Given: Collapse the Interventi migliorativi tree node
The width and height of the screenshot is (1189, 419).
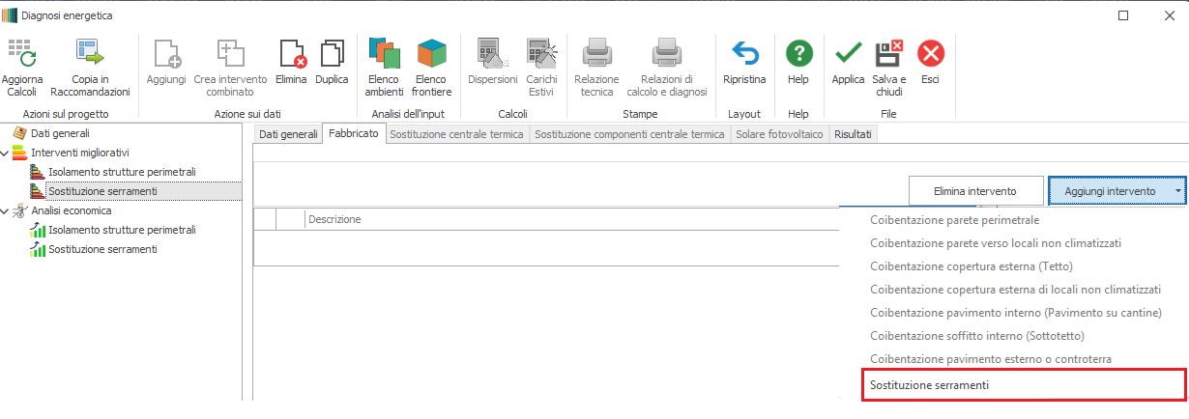Looking at the screenshot, I should coord(6,153).
